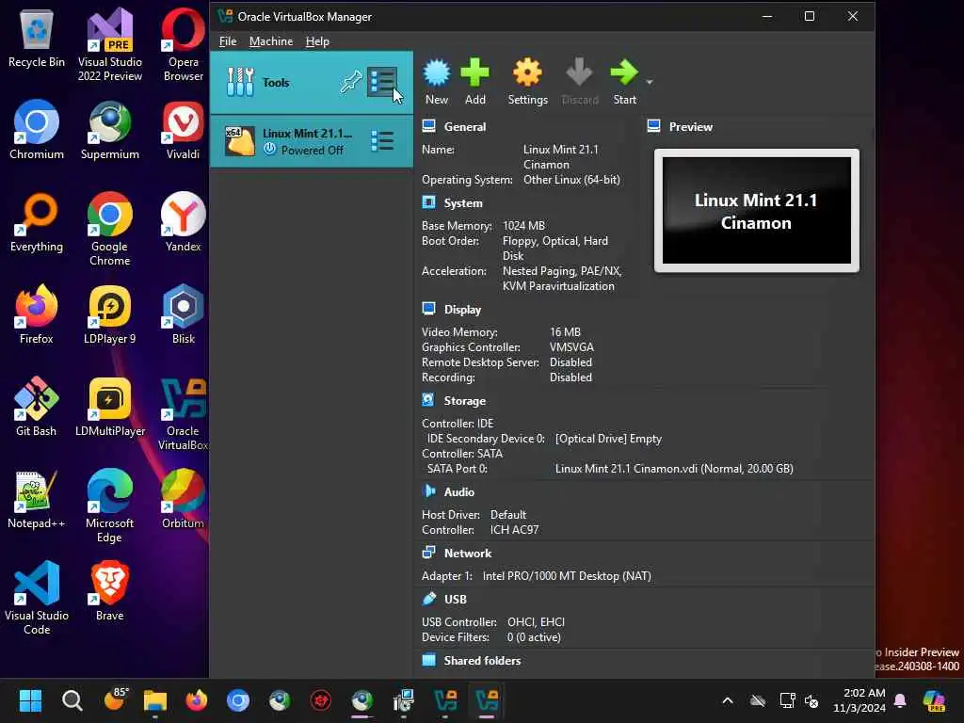Select the Linux Mint 21.1 machine entry
Image resolution: width=964 pixels, height=723 pixels.
coord(311,141)
